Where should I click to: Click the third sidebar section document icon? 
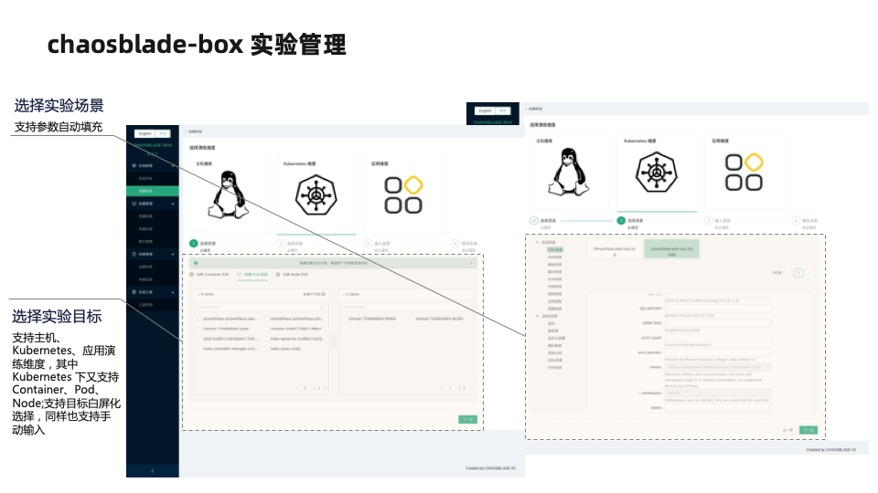pyautogui.click(x=134, y=255)
